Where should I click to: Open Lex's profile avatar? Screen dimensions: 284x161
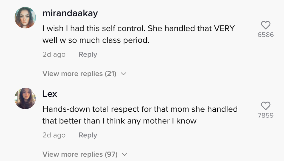tap(25, 98)
